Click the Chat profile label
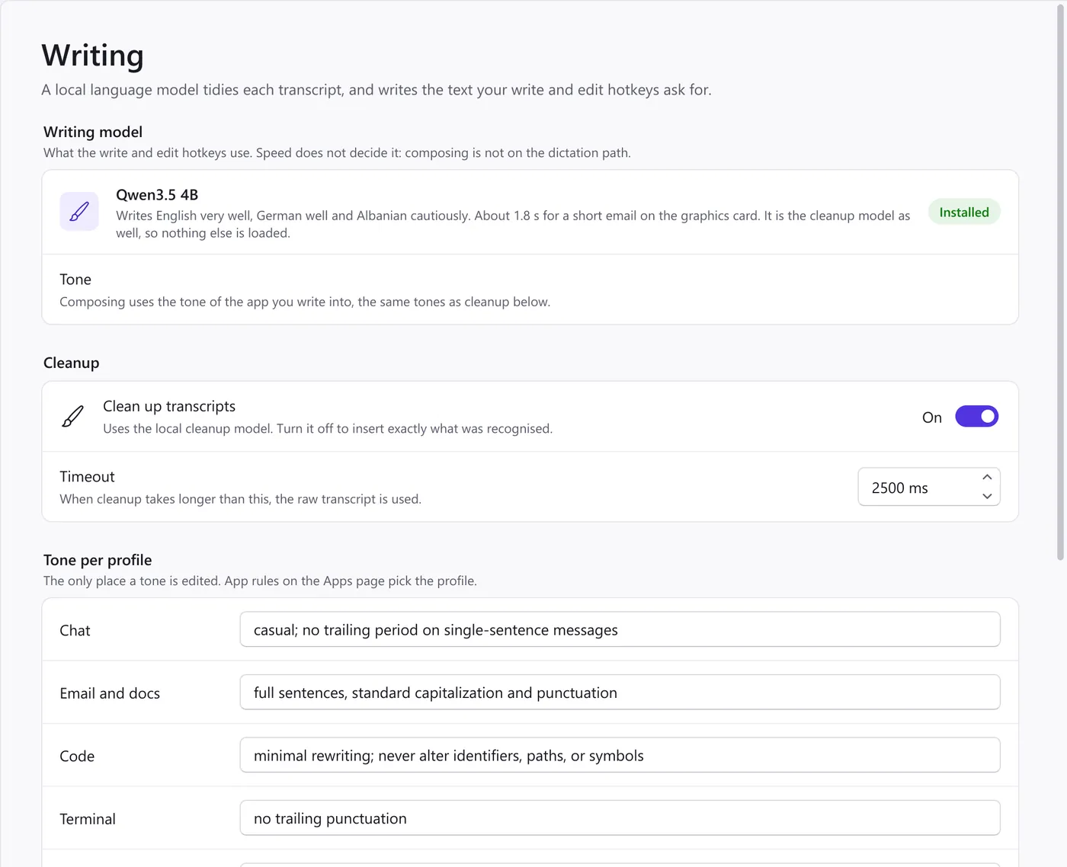The height and width of the screenshot is (867, 1067). click(75, 631)
